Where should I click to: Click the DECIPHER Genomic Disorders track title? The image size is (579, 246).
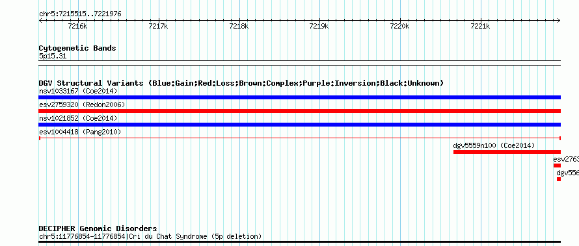tap(98, 228)
